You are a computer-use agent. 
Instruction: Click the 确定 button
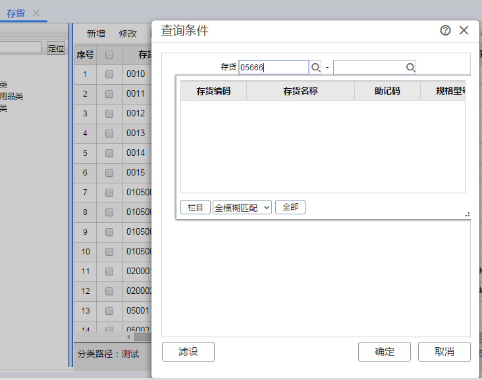point(385,352)
